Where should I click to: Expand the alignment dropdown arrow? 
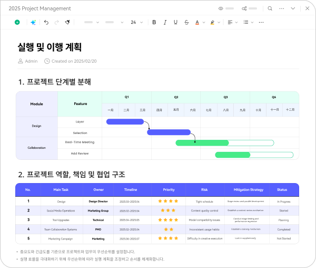click(236, 22)
